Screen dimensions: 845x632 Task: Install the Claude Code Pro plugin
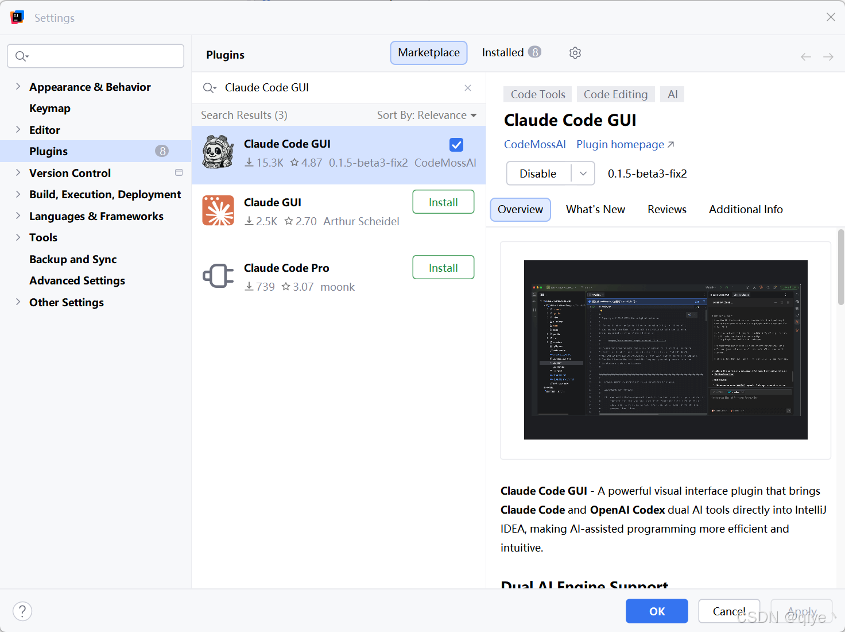(x=443, y=268)
